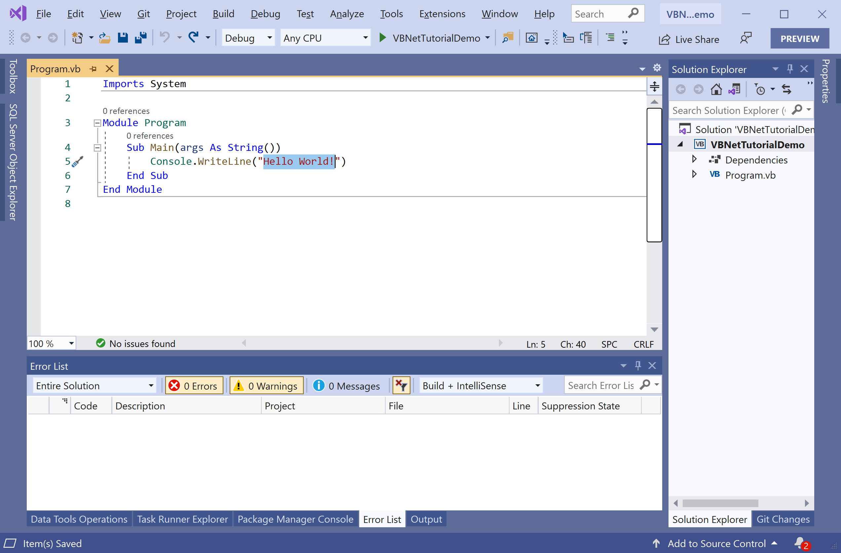The image size is (841, 553).
Task: Click the Home icon in Solution Explorer
Action: point(716,89)
